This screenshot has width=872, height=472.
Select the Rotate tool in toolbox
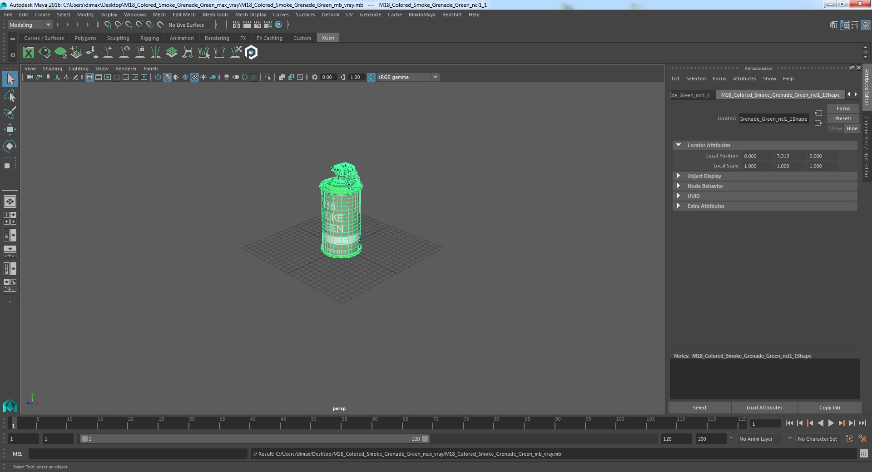(x=10, y=146)
